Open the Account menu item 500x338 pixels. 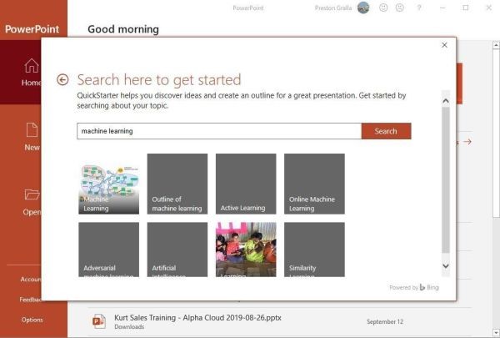click(x=32, y=280)
